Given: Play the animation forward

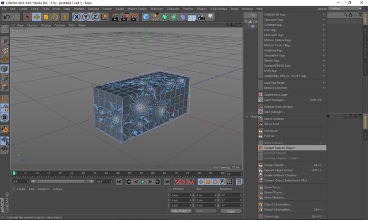Looking at the screenshot, I should (143, 182).
